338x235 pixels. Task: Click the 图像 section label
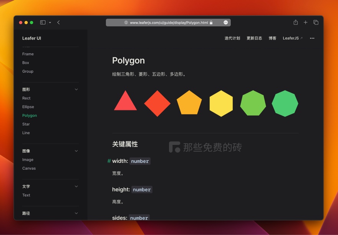click(26, 151)
